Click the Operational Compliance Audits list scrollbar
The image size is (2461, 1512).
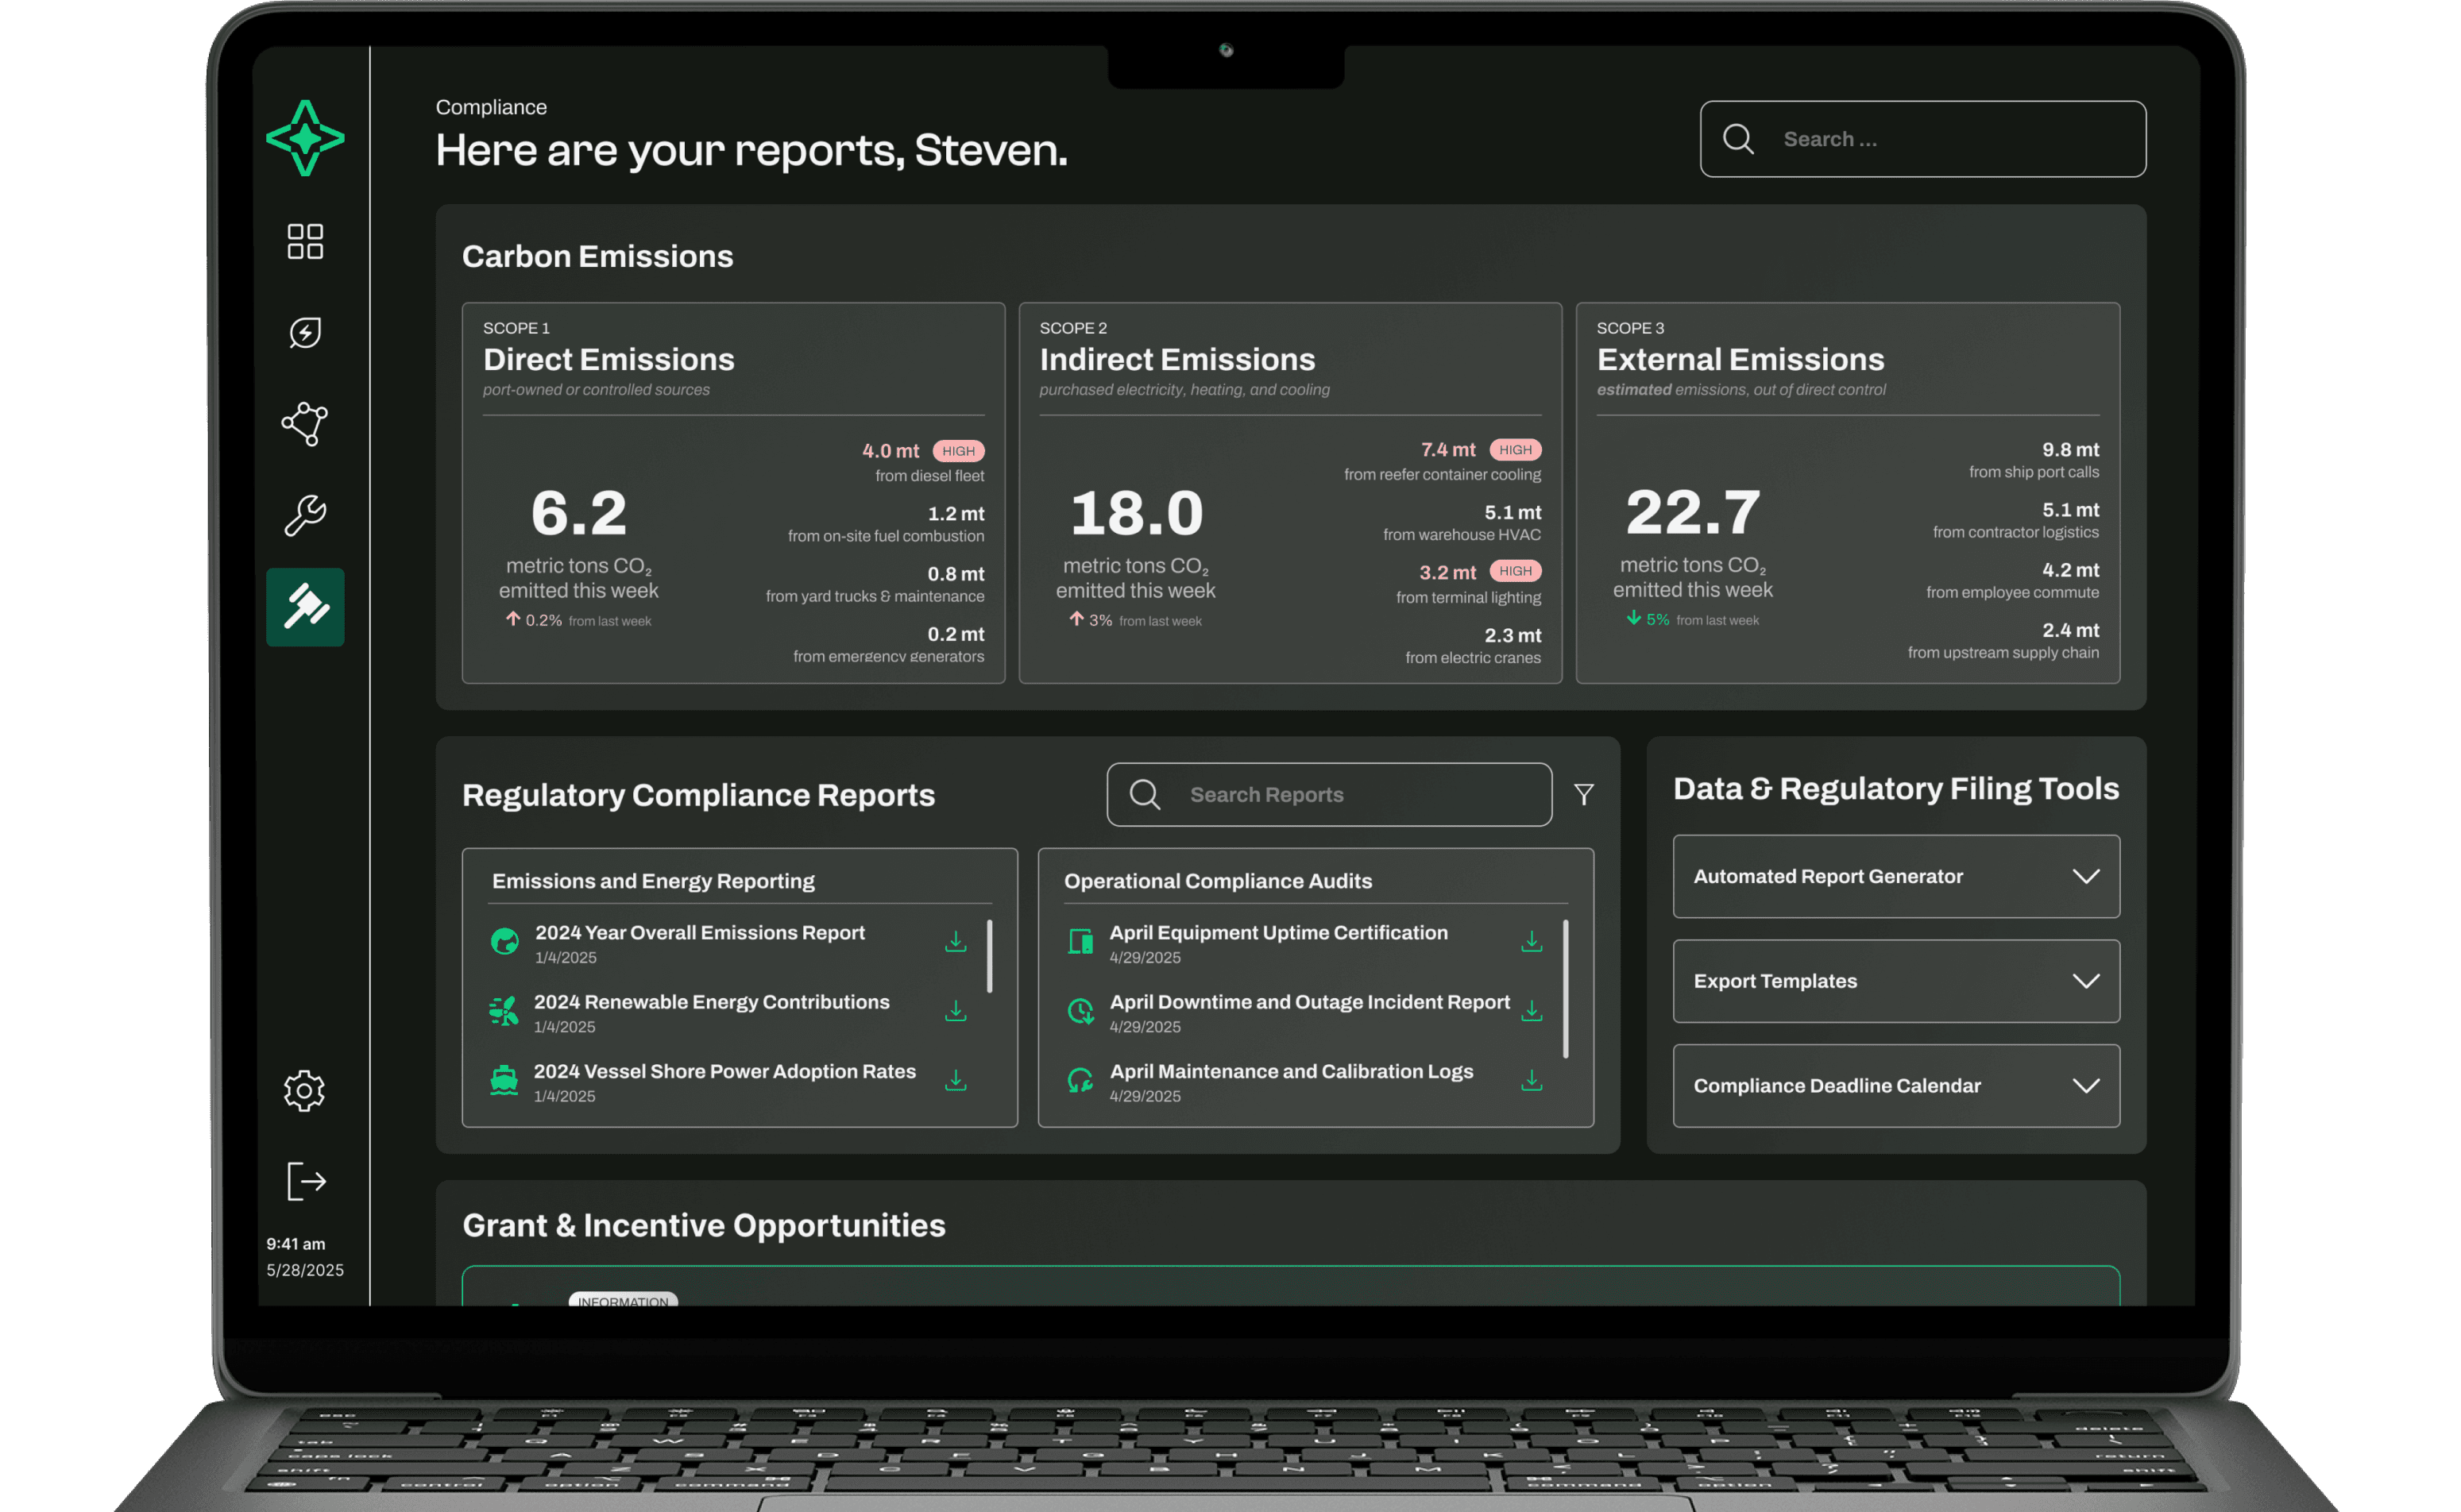[x=1566, y=988]
